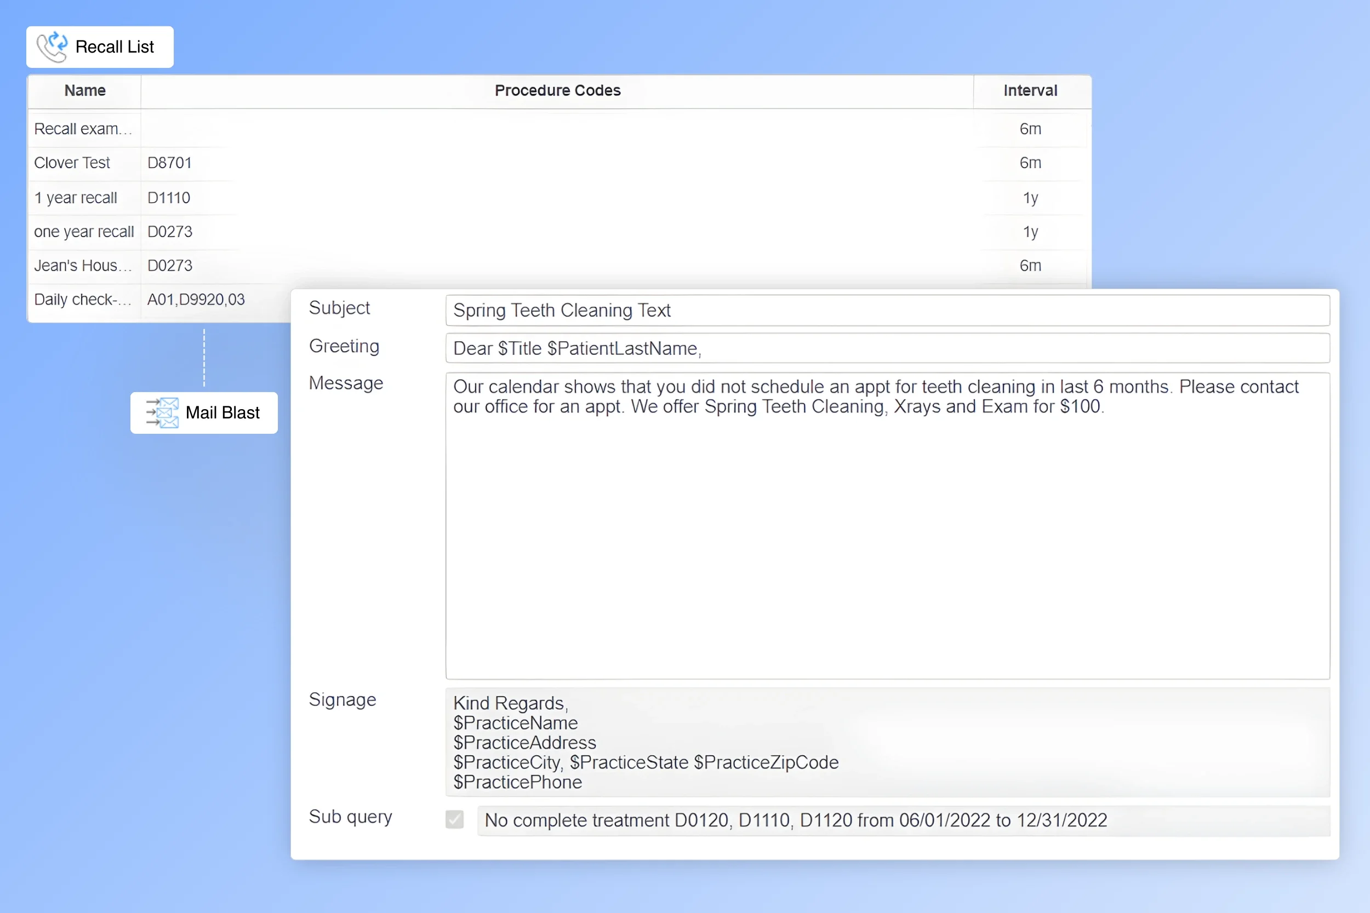Click the Procedure Codes column header

point(557,91)
